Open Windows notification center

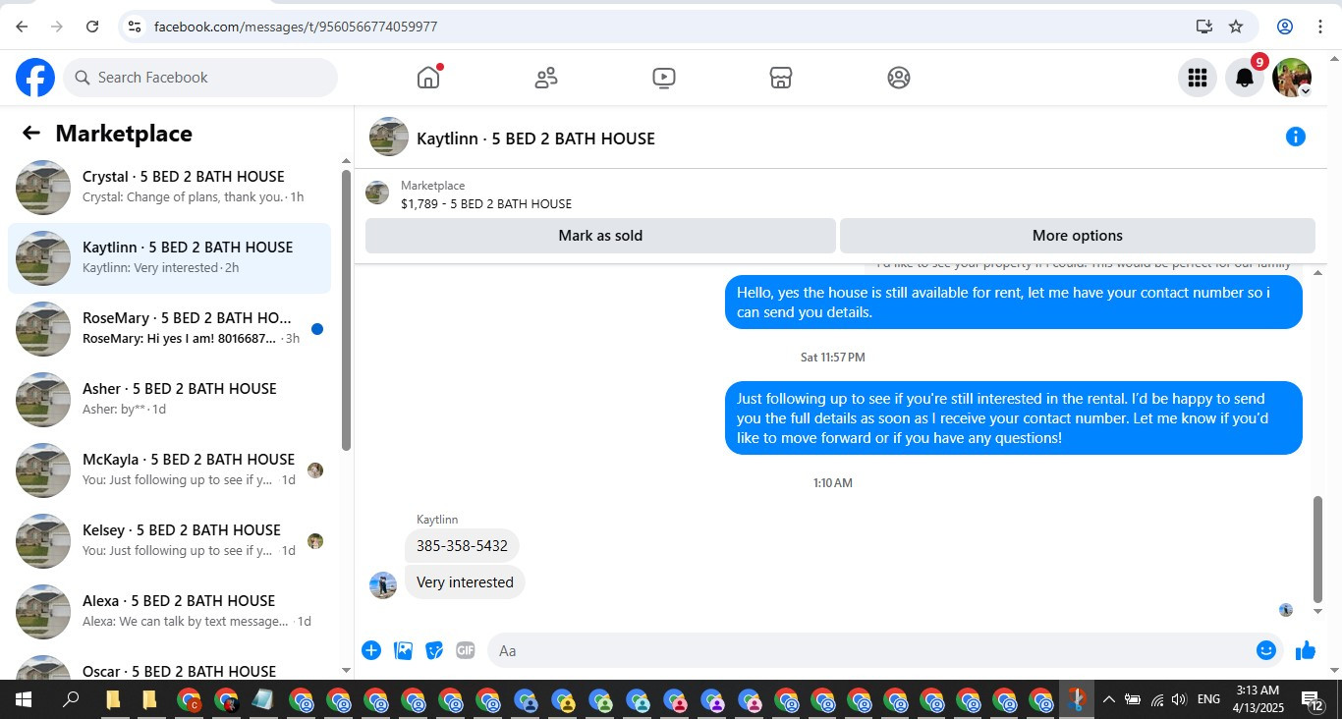pyautogui.click(x=1311, y=699)
